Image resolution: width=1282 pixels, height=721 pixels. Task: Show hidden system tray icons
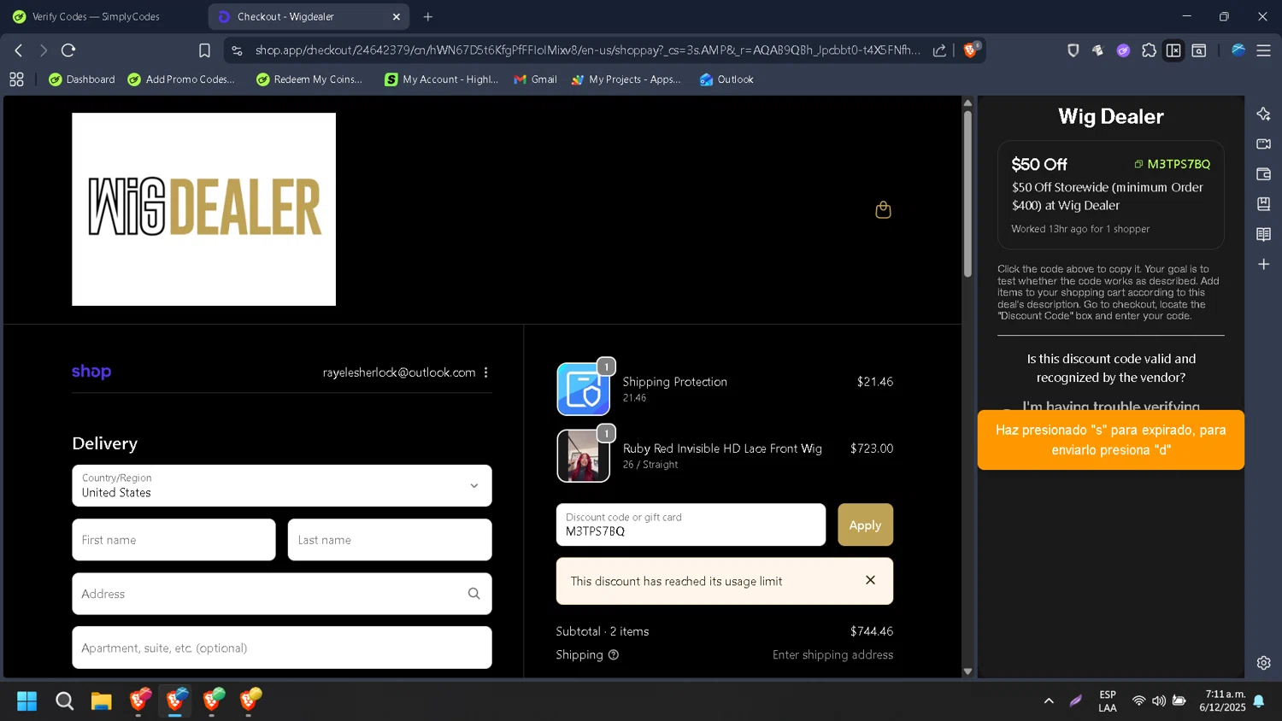[1049, 701]
